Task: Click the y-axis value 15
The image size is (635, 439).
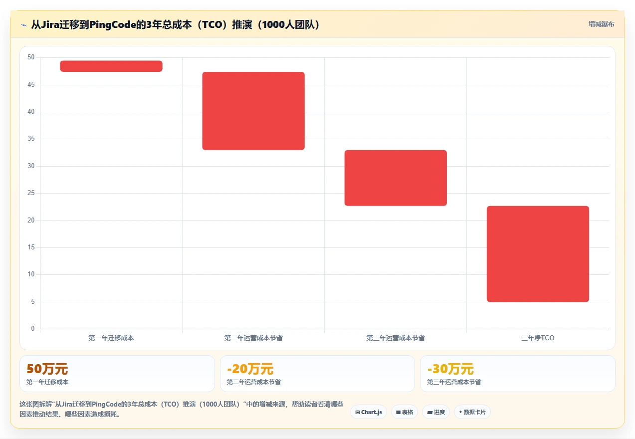Action: coord(31,247)
